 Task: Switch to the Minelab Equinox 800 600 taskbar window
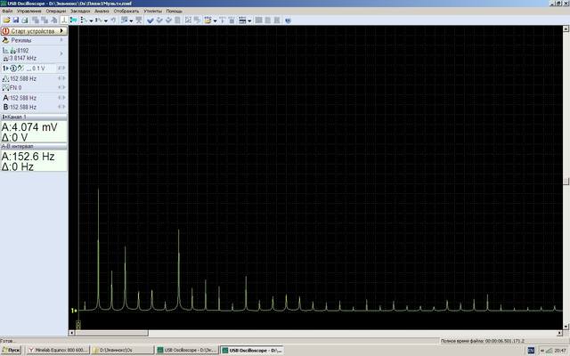point(58,350)
